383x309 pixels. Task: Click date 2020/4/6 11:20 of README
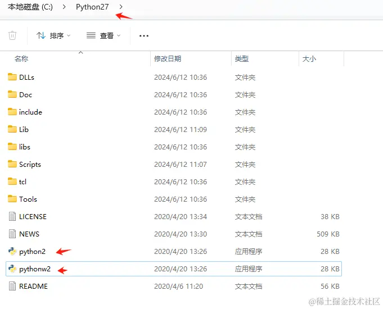pyautogui.click(x=178, y=287)
